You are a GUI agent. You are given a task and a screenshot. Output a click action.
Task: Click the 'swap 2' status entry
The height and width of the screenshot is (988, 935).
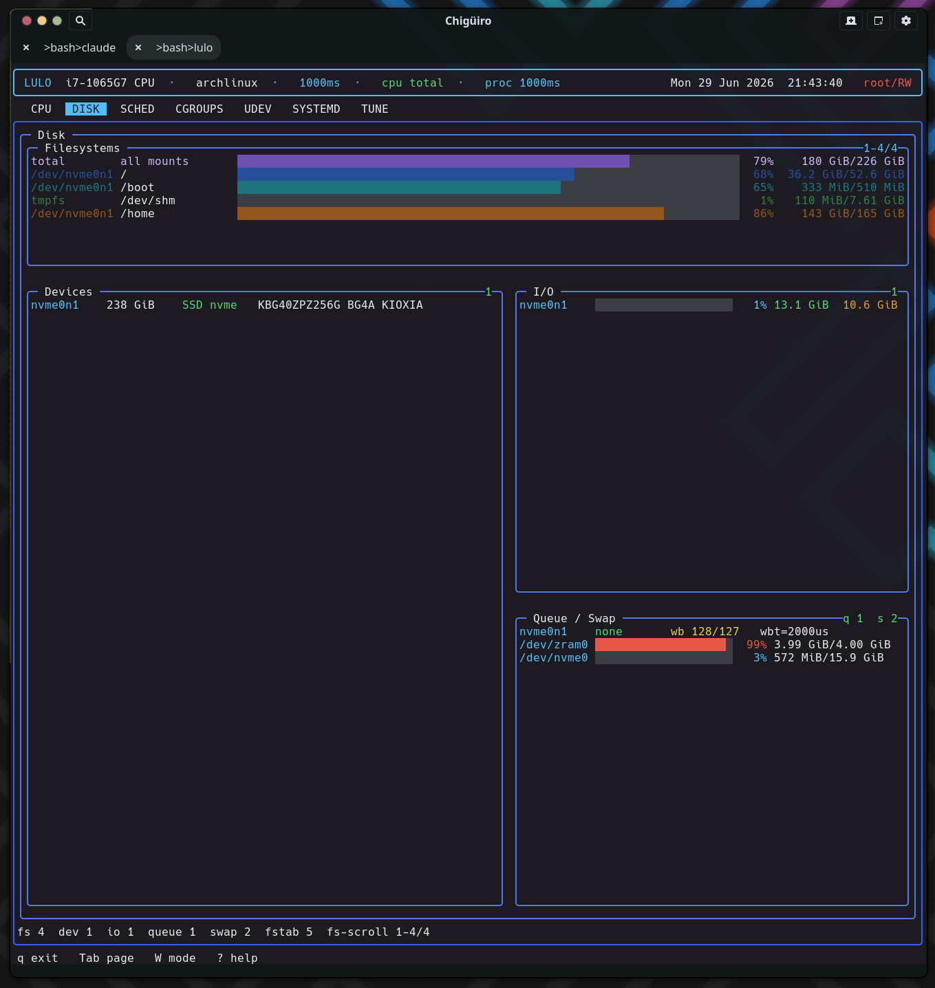[x=230, y=932]
